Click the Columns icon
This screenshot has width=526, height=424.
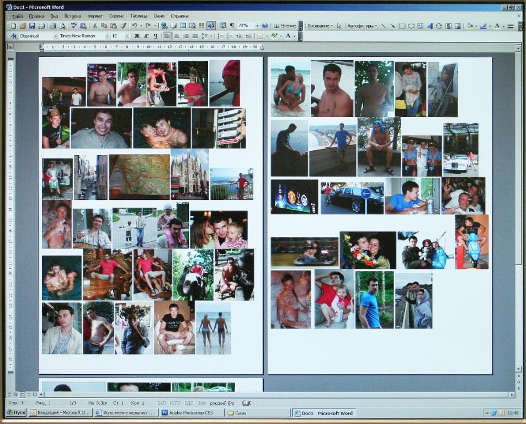tap(201, 26)
